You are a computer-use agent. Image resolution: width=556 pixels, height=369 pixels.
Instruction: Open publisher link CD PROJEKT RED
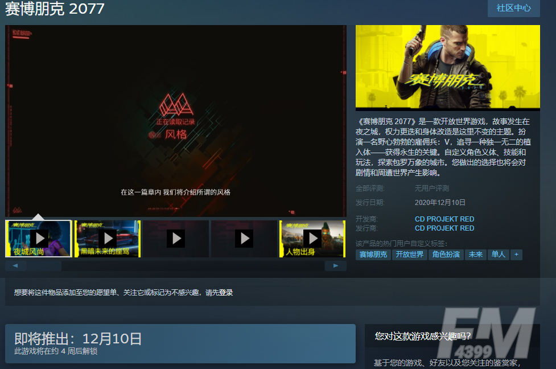tap(444, 228)
